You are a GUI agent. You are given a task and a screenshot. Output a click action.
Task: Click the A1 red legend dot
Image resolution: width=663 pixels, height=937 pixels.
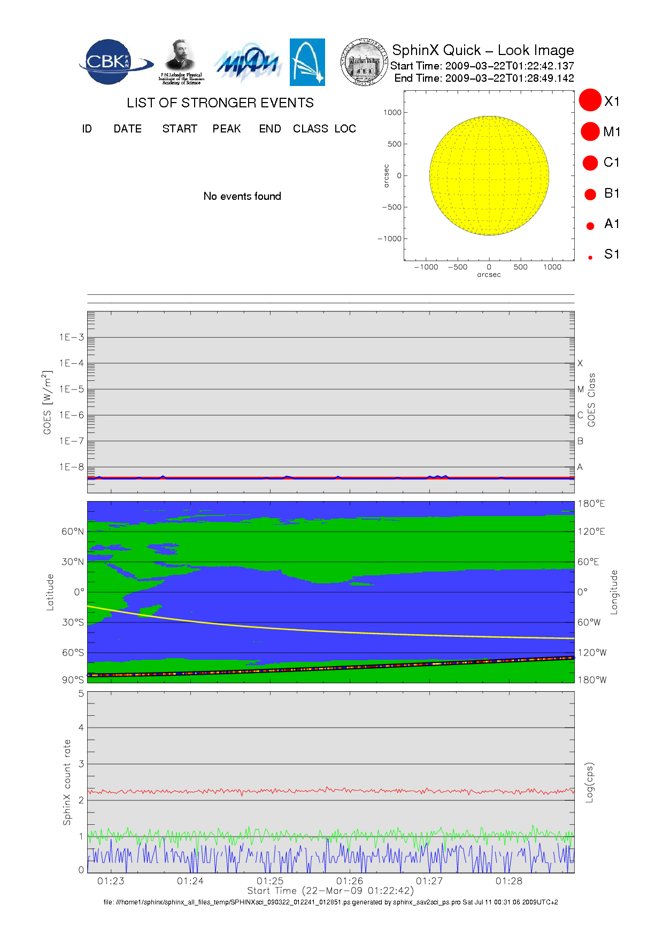tap(590, 225)
